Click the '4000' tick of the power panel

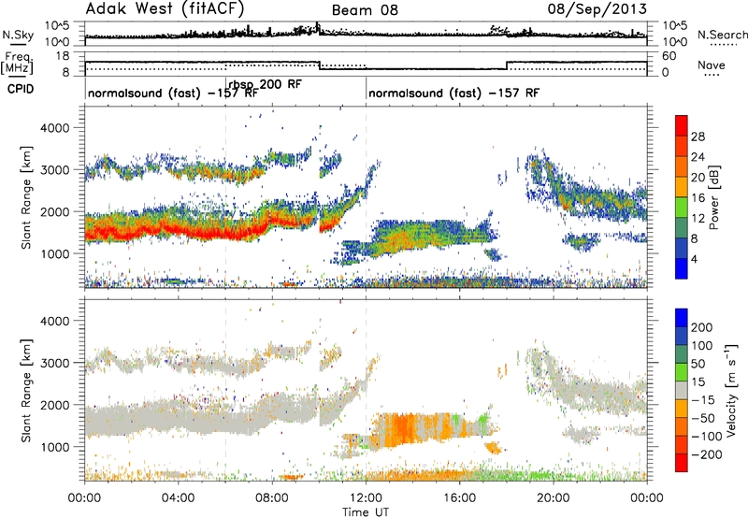tap(54, 128)
